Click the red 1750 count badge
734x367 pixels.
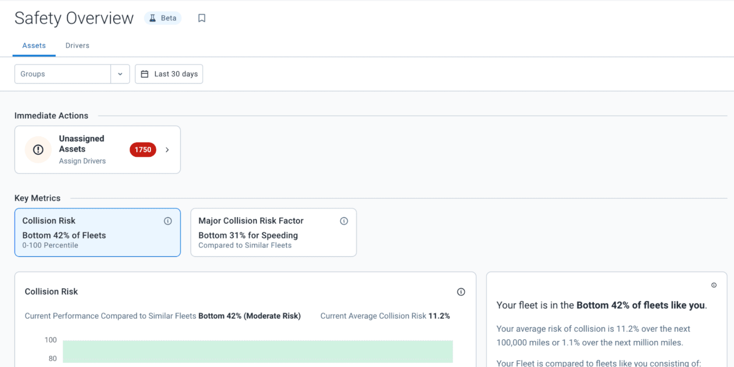tap(143, 149)
